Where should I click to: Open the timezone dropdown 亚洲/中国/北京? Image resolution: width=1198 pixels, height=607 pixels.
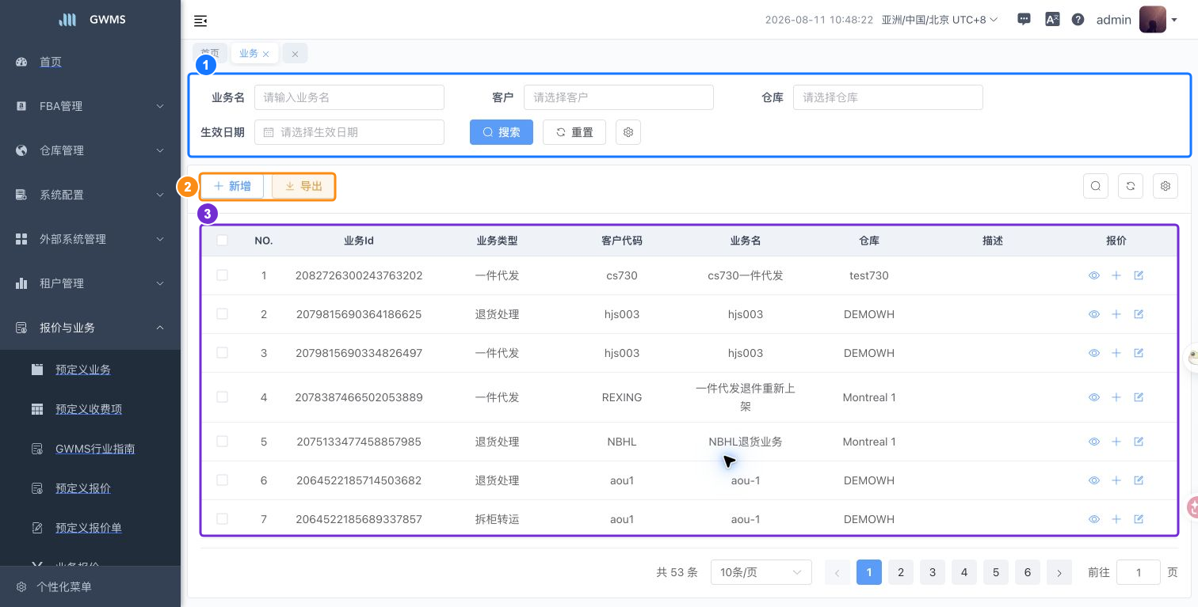[940, 20]
